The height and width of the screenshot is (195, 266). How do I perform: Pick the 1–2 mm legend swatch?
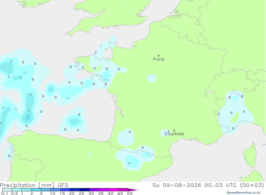tap(26, 190)
